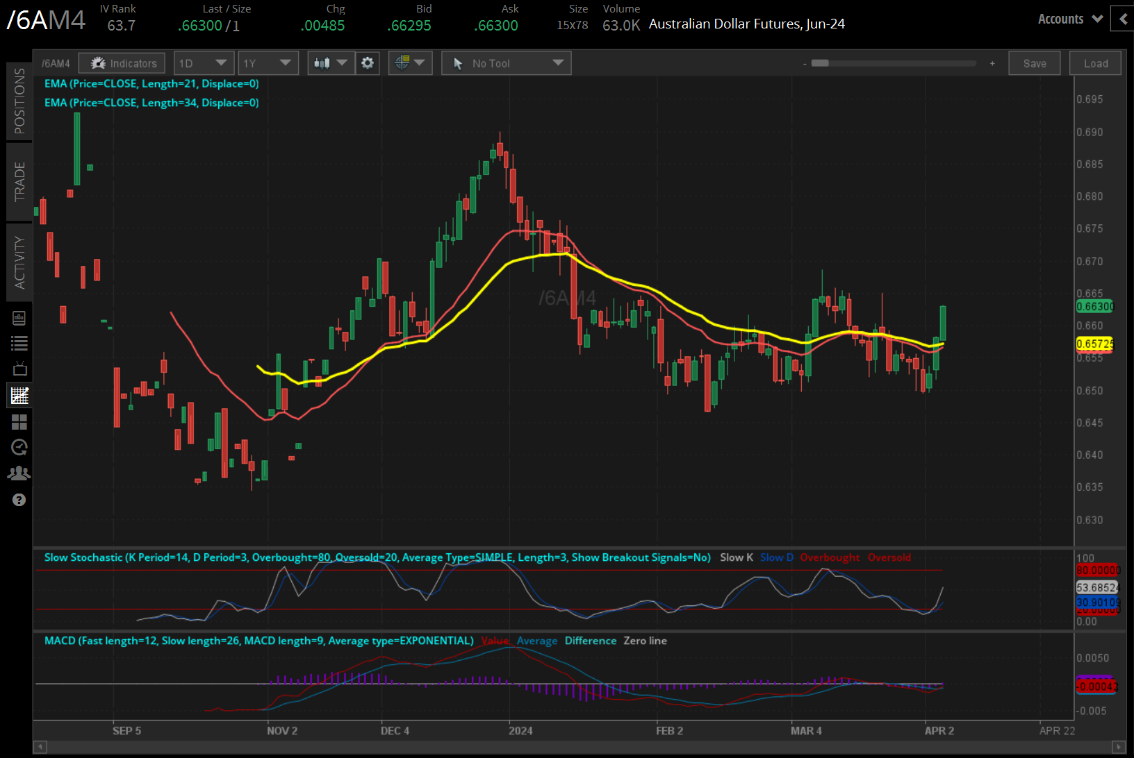Viewport: 1134px width, 758px height.
Task: Click the Save chart button
Action: 1034,63
